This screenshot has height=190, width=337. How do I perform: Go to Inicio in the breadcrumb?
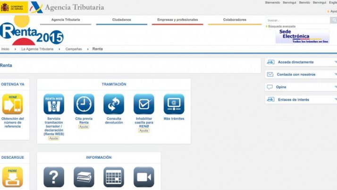5,49
